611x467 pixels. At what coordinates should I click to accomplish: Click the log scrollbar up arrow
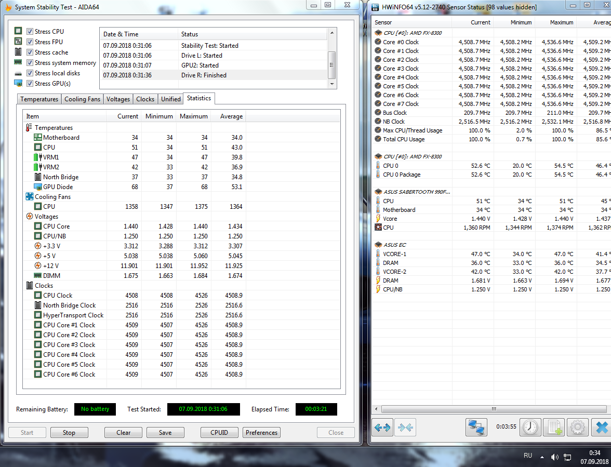[x=332, y=33]
